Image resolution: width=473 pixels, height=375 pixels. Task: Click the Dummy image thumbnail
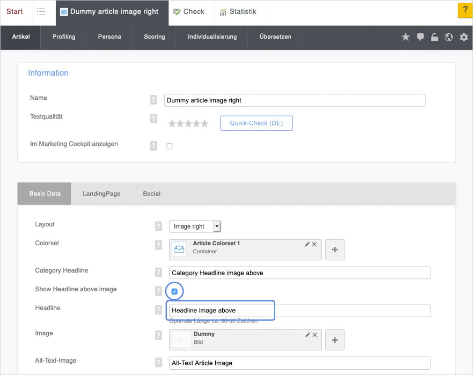[x=181, y=339]
